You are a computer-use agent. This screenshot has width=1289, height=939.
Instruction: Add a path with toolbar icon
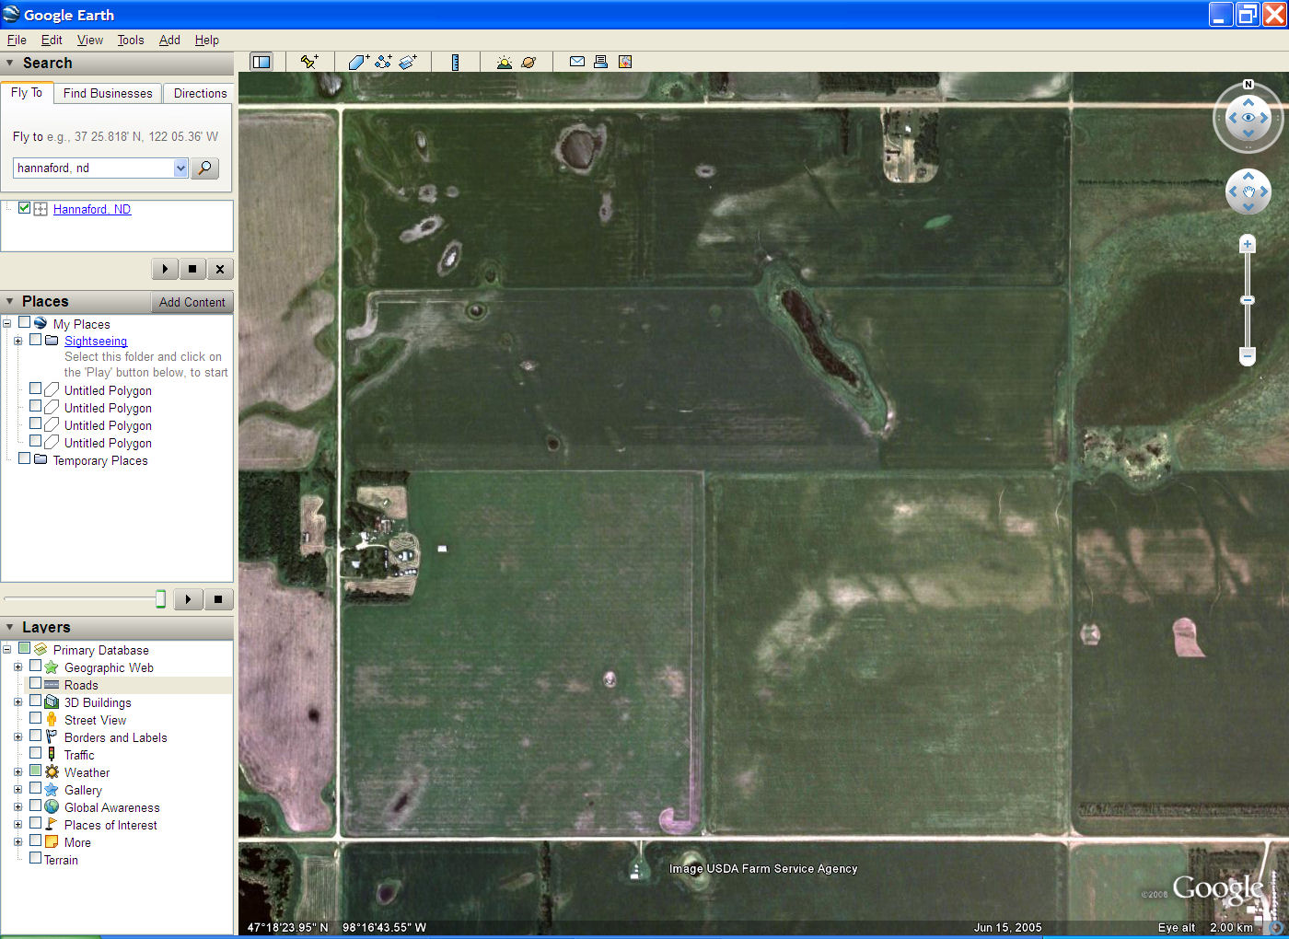[383, 62]
